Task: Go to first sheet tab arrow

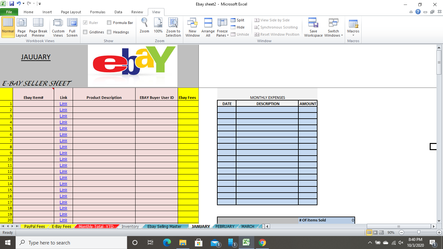Action: [x=4, y=226]
